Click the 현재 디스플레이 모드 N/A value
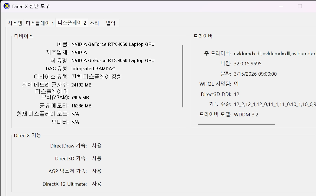The width and height of the screenshot is (316, 196). click(x=75, y=114)
